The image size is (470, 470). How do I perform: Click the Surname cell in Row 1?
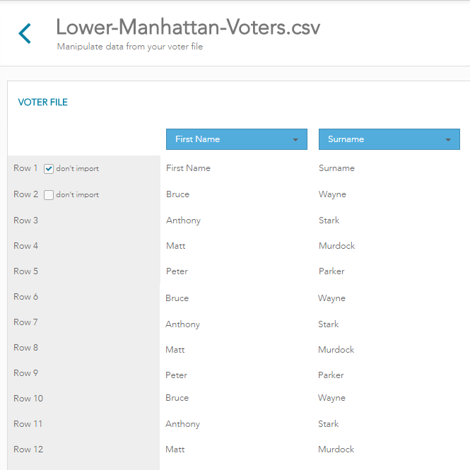click(336, 168)
